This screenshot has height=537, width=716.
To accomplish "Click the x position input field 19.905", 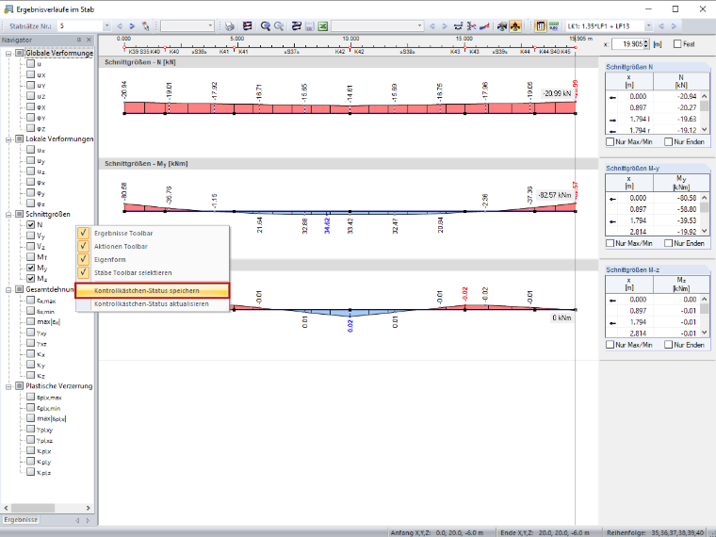I will pos(627,44).
